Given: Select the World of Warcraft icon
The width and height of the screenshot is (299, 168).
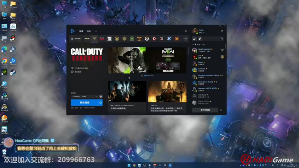Looking at the screenshot, I should [x=117, y=39].
